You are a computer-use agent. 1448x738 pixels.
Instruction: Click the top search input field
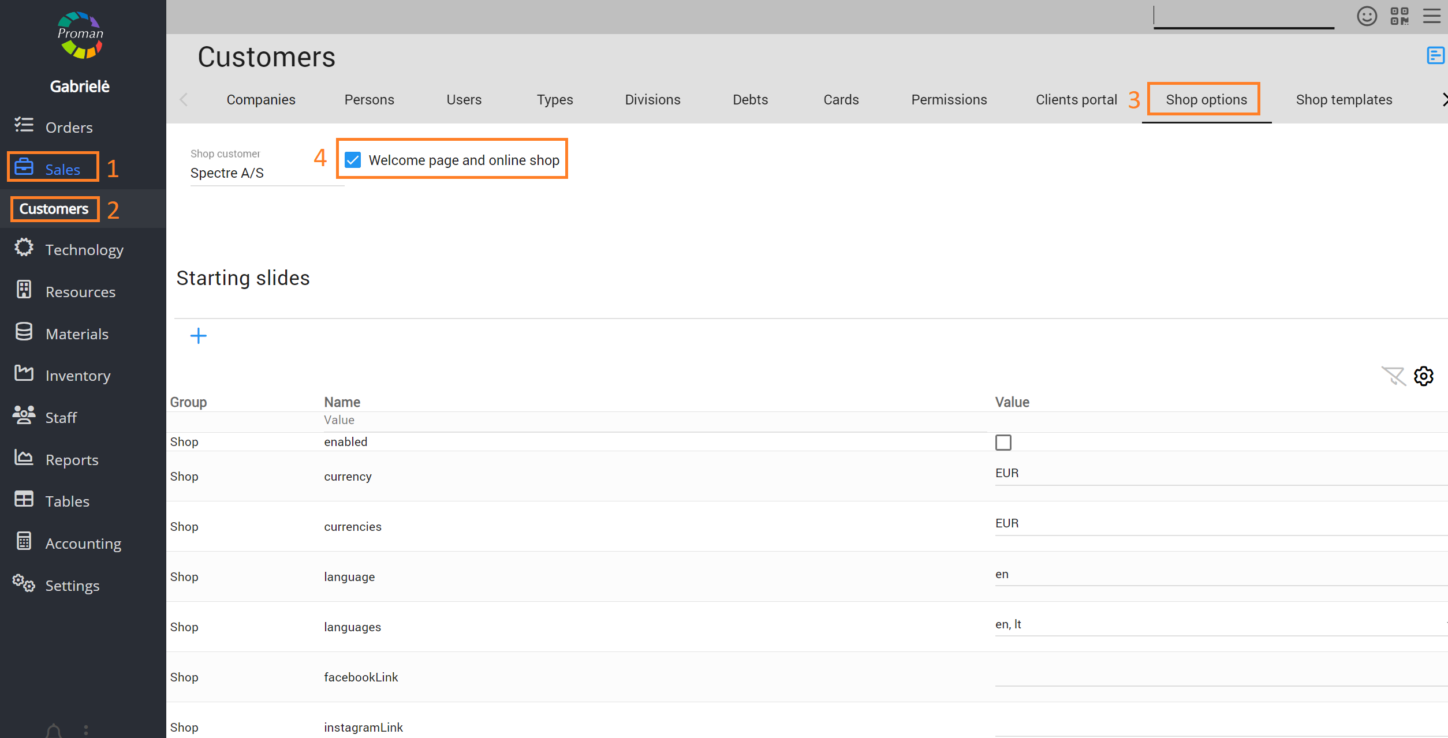[x=1243, y=17]
